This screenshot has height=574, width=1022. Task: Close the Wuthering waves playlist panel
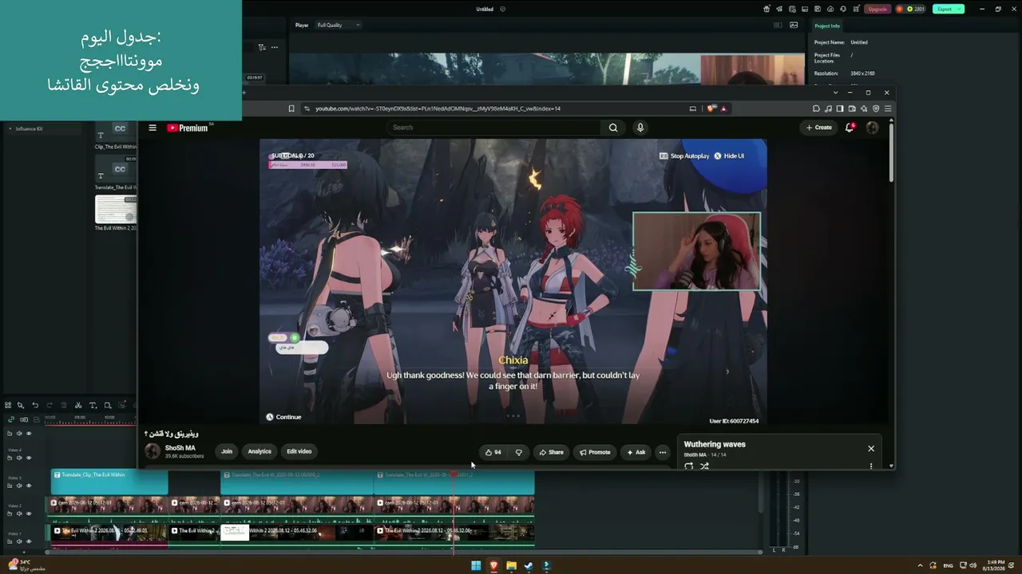pyautogui.click(x=871, y=448)
